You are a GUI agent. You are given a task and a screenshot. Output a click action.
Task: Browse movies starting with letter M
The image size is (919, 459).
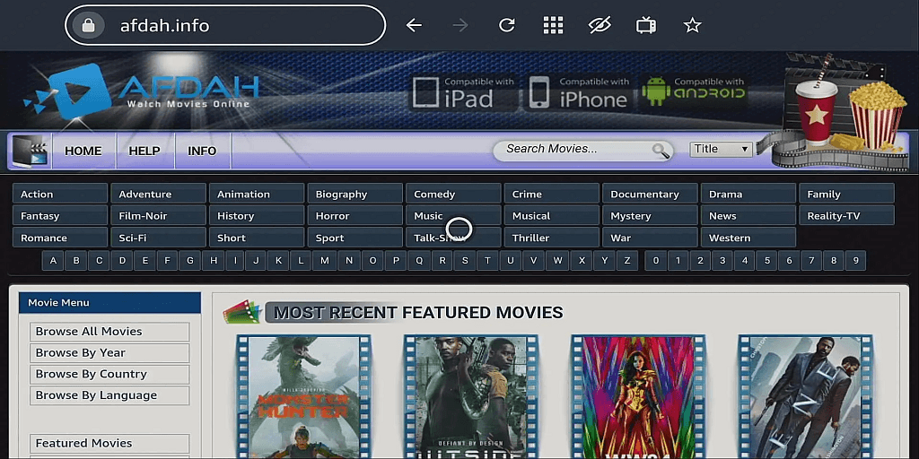point(324,261)
